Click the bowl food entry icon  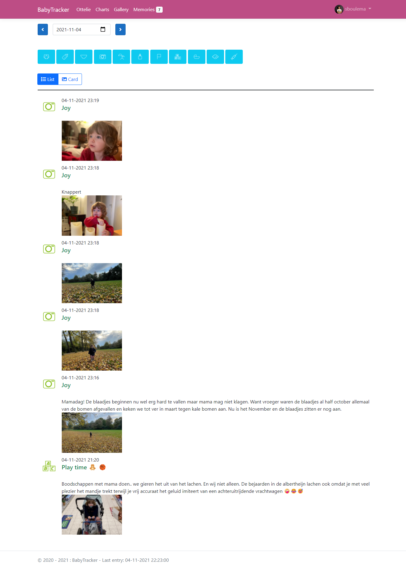click(84, 57)
